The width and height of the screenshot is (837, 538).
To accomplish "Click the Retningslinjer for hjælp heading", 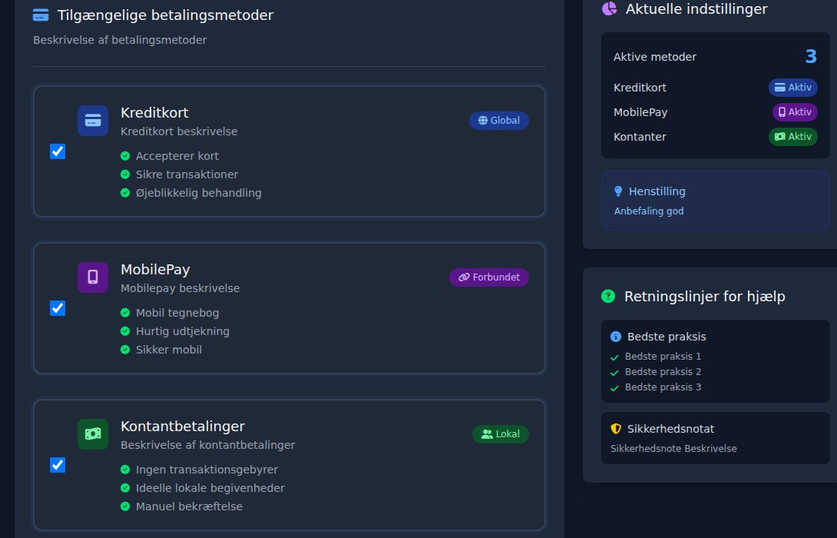I will 705,297.
